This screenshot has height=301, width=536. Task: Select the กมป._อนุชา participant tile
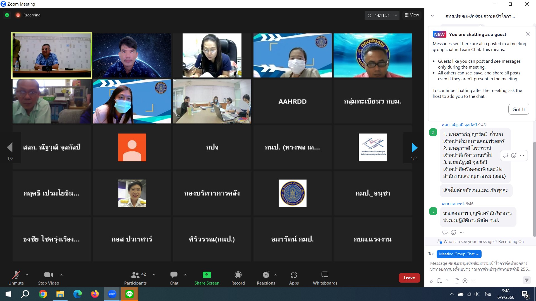(x=372, y=193)
